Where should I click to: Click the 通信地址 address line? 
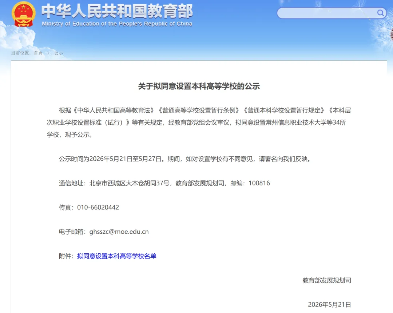tap(164, 183)
